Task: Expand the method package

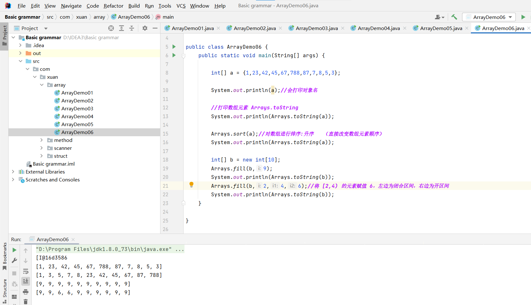Action: pos(41,140)
